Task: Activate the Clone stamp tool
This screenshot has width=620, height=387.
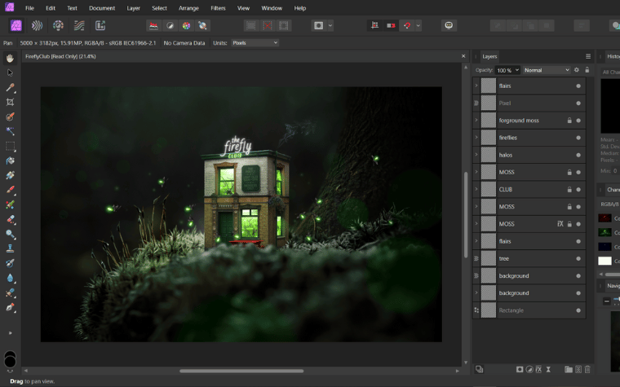Action: point(10,248)
